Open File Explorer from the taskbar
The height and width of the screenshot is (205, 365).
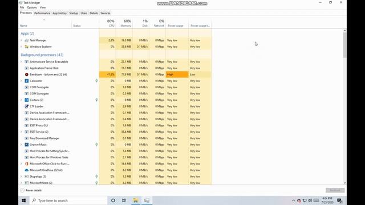click(x=136, y=200)
